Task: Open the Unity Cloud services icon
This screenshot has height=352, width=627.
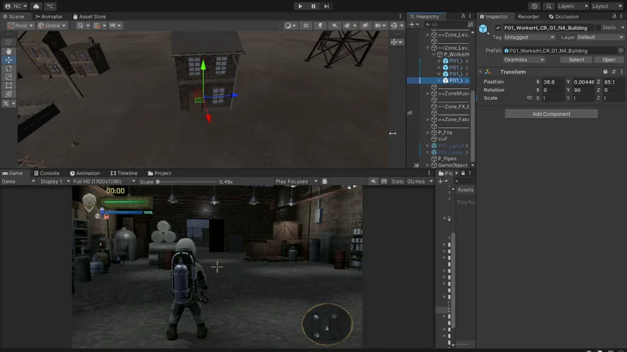Action: pyautogui.click(x=36, y=6)
